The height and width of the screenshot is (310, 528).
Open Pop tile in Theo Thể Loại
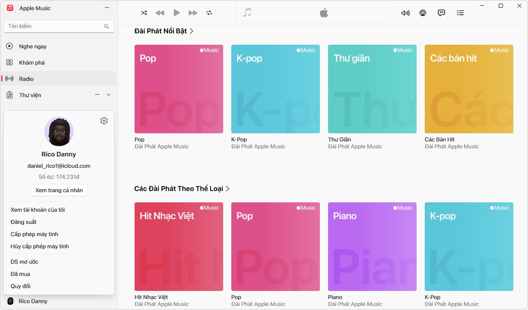tap(275, 247)
